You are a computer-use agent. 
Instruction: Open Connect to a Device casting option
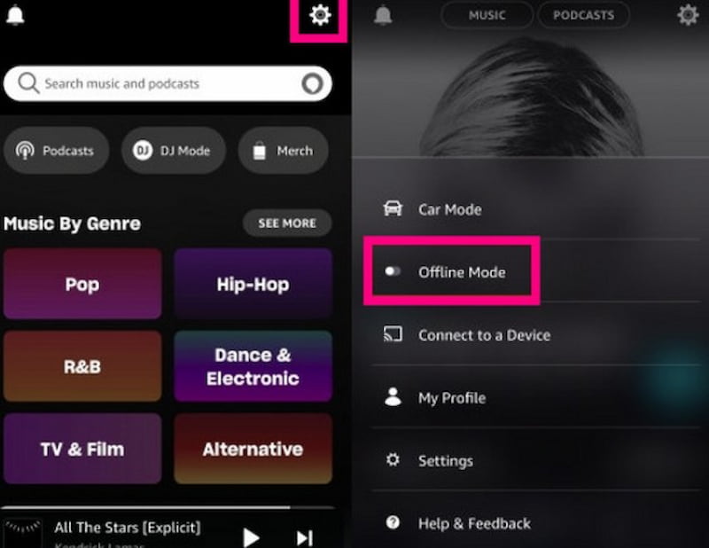pos(484,335)
